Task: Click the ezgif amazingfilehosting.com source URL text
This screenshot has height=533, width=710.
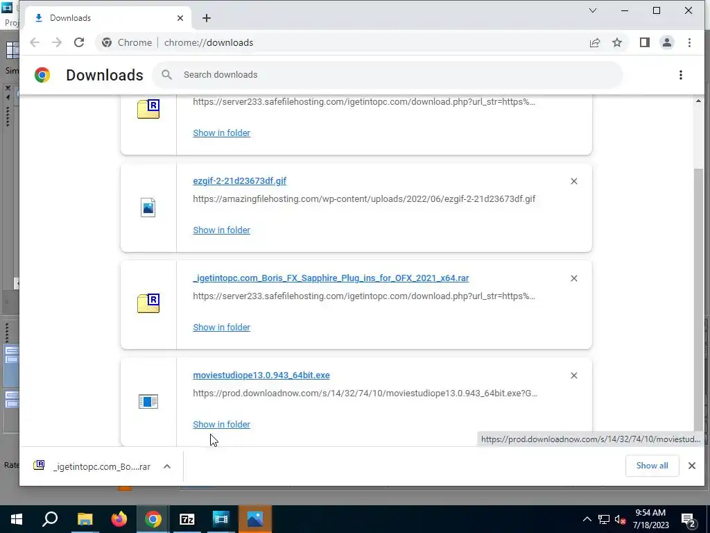Action: pyautogui.click(x=364, y=199)
